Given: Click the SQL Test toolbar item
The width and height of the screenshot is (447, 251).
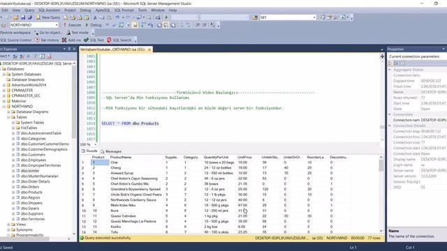Looking at the screenshot, I should pos(94,40).
